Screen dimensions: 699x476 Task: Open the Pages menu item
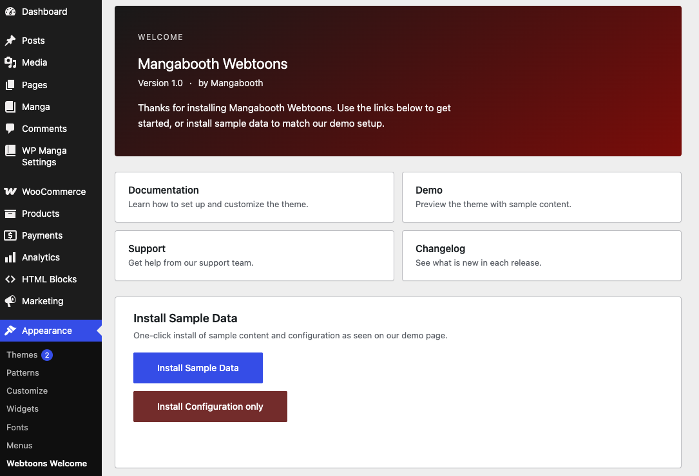(x=35, y=85)
